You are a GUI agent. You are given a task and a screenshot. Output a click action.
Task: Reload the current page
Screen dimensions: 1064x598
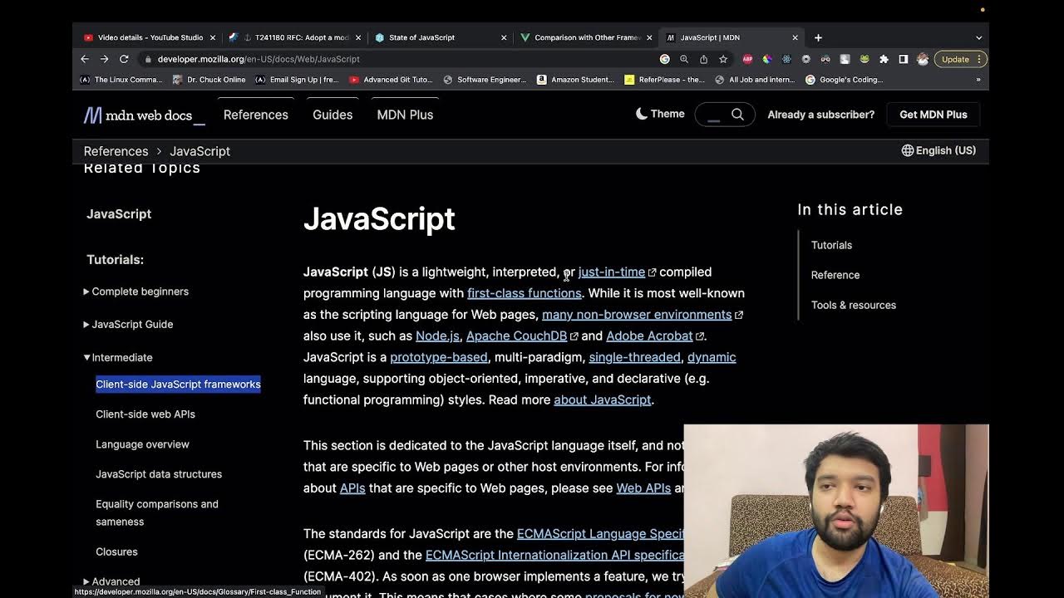pyautogui.click(x=124, y=59)
